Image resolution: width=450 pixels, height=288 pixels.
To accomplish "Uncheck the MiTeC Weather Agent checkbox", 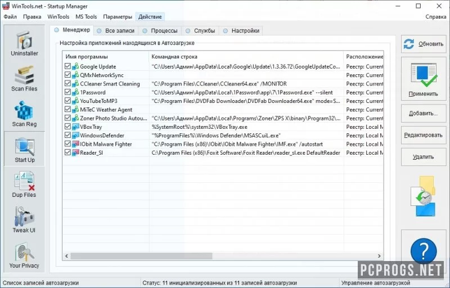I will (67, 109).
